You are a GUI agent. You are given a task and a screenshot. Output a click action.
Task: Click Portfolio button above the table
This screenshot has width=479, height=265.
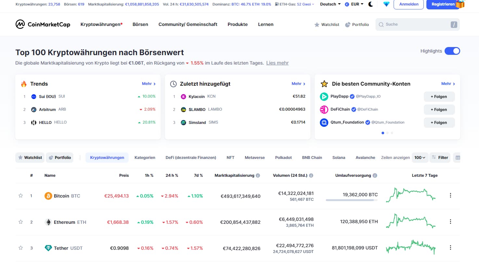click(x=59, y=158)
